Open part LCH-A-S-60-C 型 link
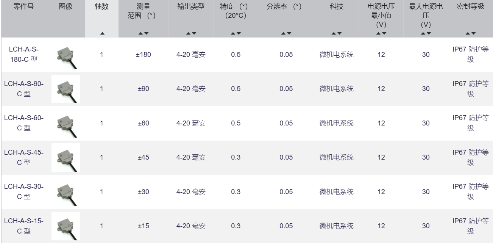Viewport: 493px width, 243px height. click(23, 123)
